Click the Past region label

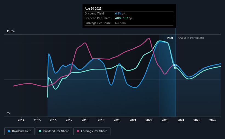(170, 38)
